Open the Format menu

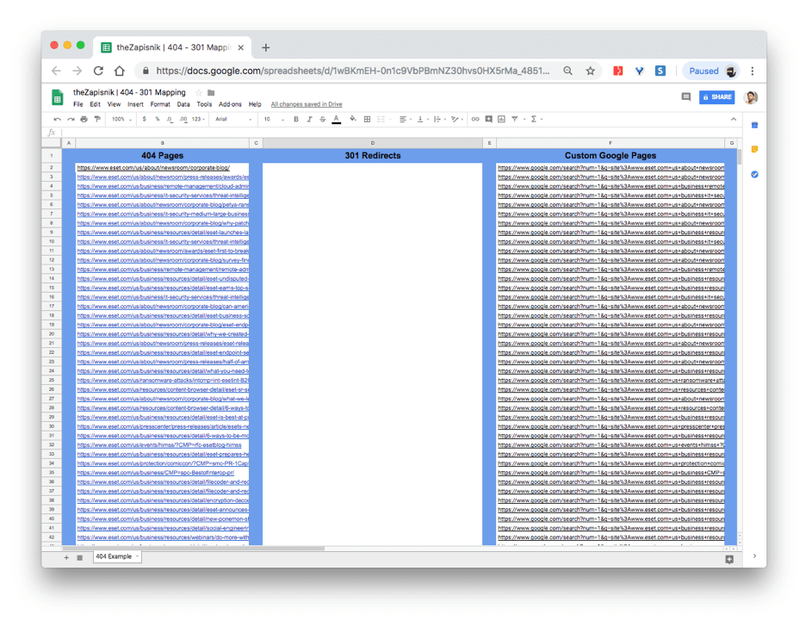tap(160, 104)
